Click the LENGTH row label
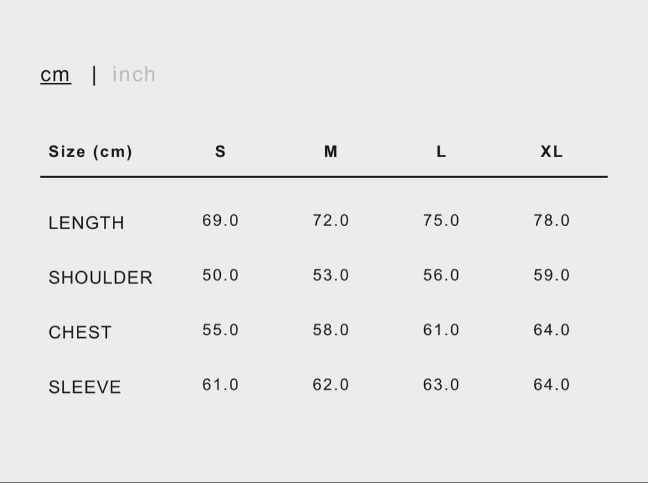Viewport: 648px width, 483px height. 86,223
